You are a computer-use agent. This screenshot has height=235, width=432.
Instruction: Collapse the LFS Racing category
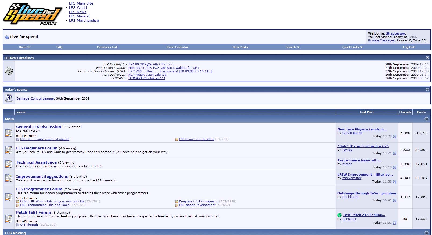[x=426, y=233]
